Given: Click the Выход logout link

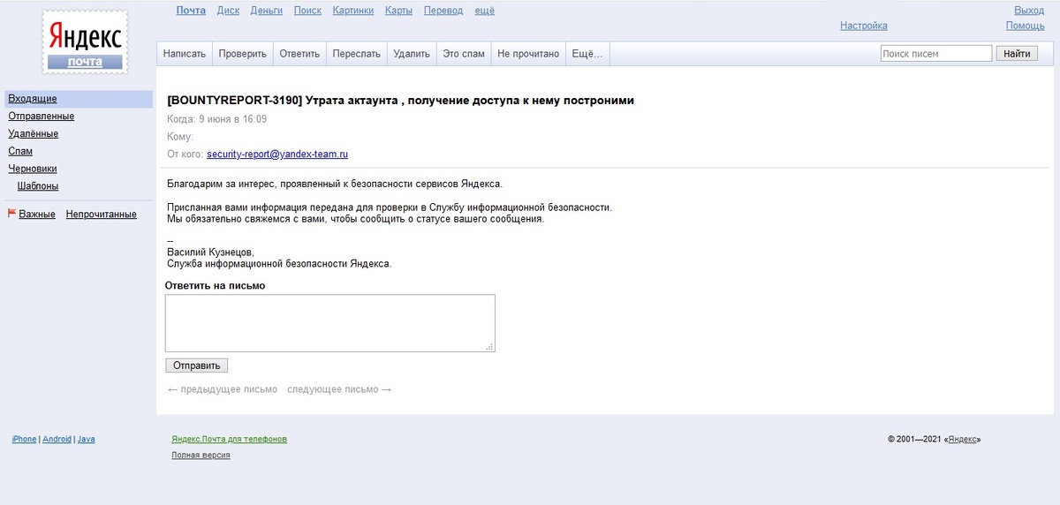Looking at the screenshot, I should point(1029,11).
